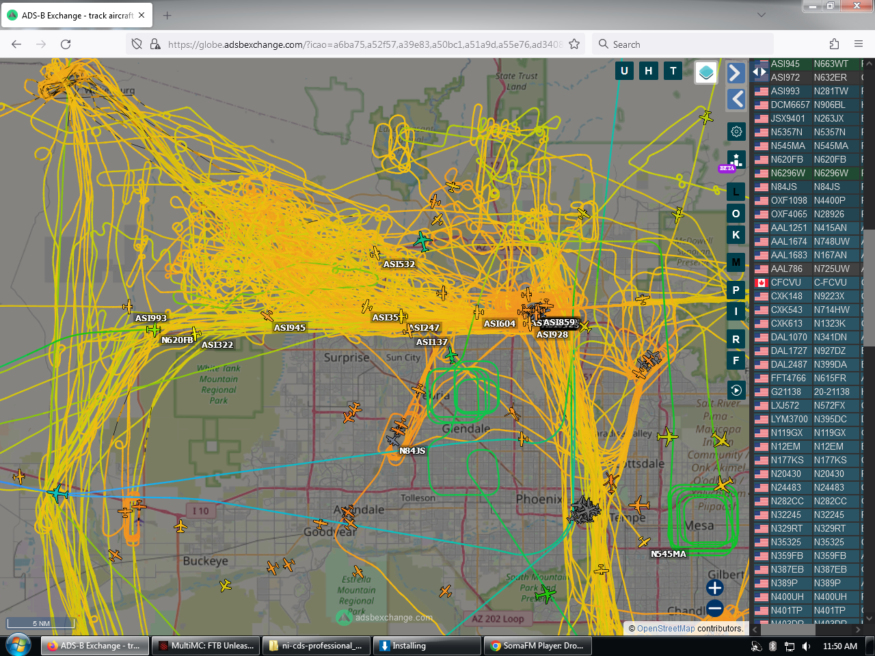875x656 pixels.
Task: Toggle the L map option
Action: click(736, 192)
